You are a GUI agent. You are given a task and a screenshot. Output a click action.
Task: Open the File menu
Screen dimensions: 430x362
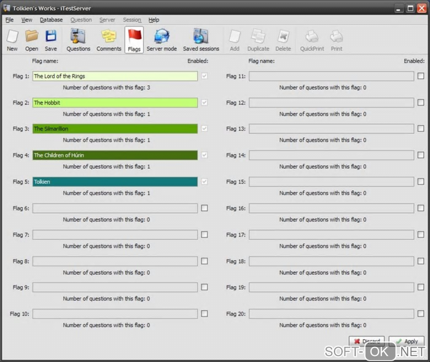(x=9, y=20)
